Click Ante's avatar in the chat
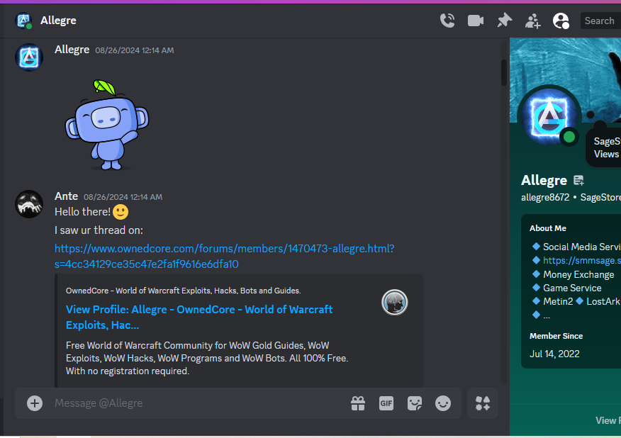 click(29, 204)
